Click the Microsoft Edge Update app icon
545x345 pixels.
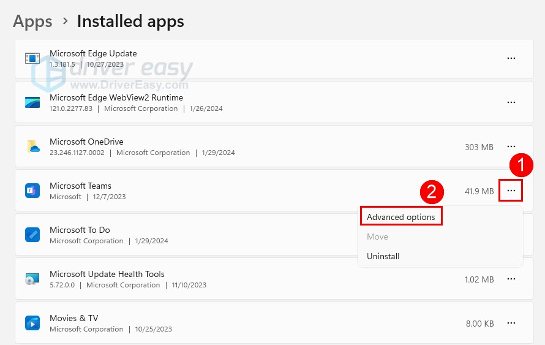point(32,58)
